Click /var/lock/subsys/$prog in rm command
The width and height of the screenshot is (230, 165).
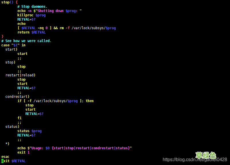(94, 28)
